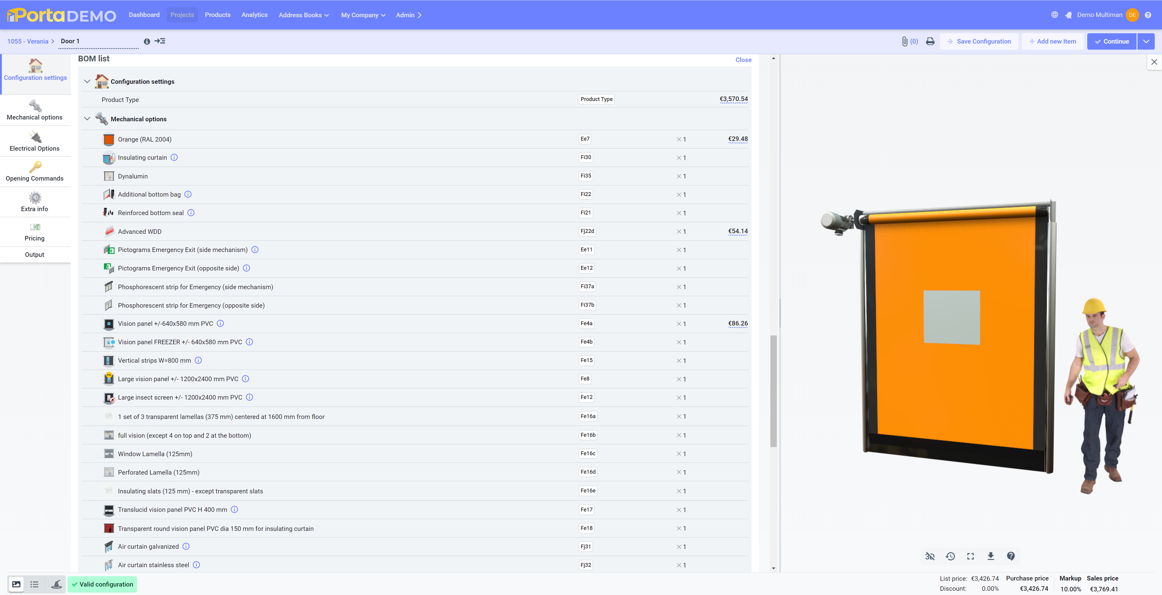The width and height of the screenshot is (1162, 595).
Task: Enter fullscreen mode on the 3D viewer
Action: click(x=970, y=556)
